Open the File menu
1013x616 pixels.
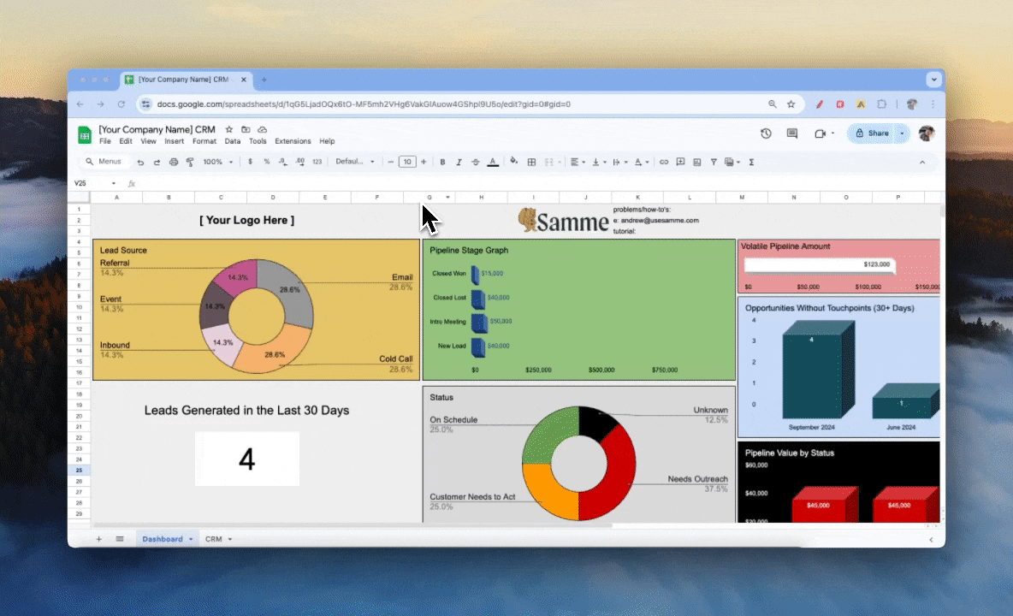[104, 141]
